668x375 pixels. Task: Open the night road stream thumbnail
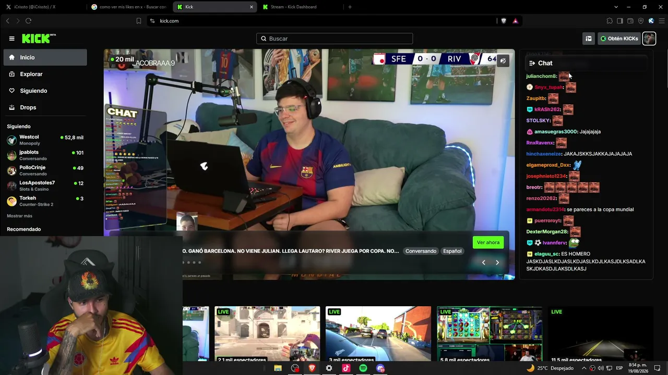click(x=601, y=334)
